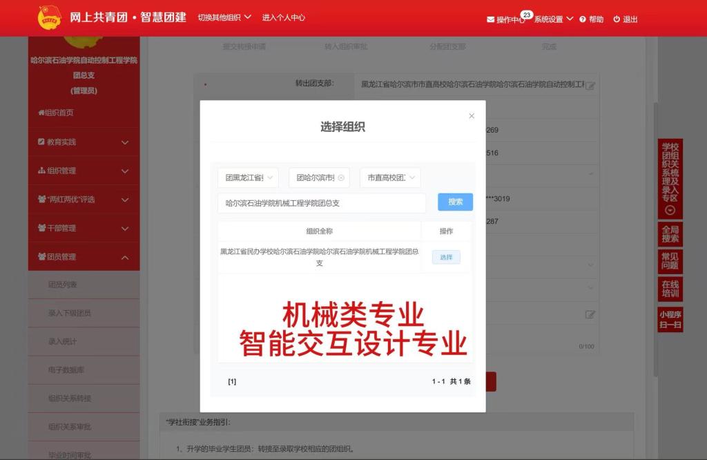Click the home icon for 组织首页
Screen dimensions: 707x460
[41, 113]
